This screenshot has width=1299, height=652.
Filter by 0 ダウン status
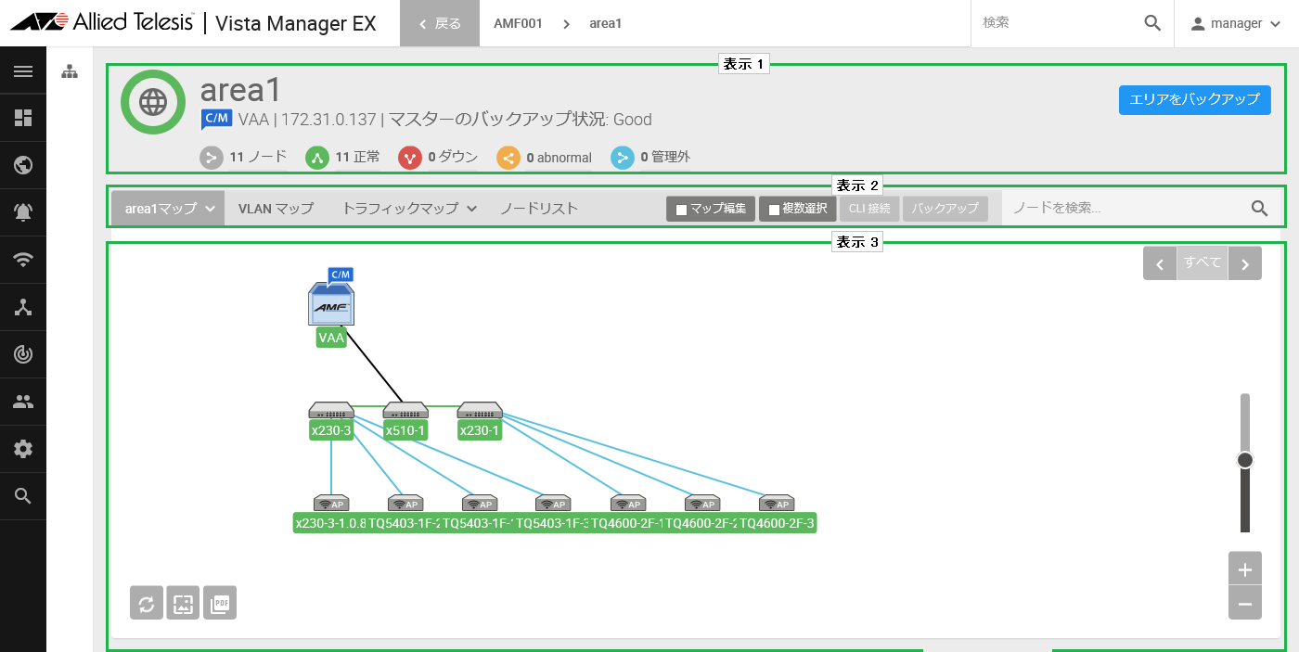point(438,158)
